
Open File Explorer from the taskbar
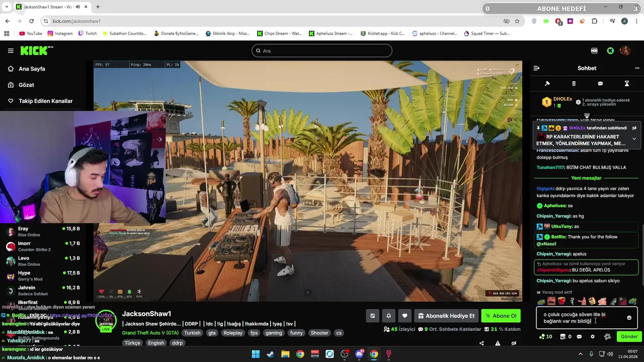(x=285, y=354)
